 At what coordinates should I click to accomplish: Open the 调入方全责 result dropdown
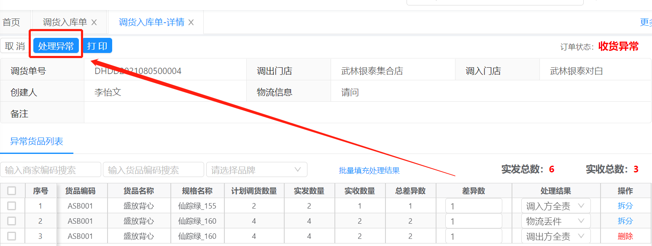(x=555, y=206)
